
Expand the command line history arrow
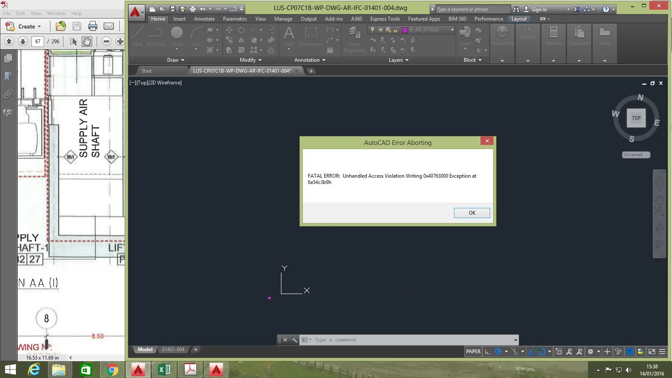tap(515, 340)
